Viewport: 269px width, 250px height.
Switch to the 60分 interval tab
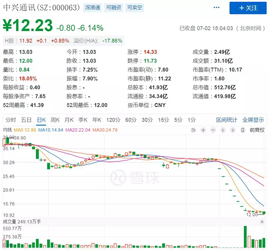(x=131, y=120)
